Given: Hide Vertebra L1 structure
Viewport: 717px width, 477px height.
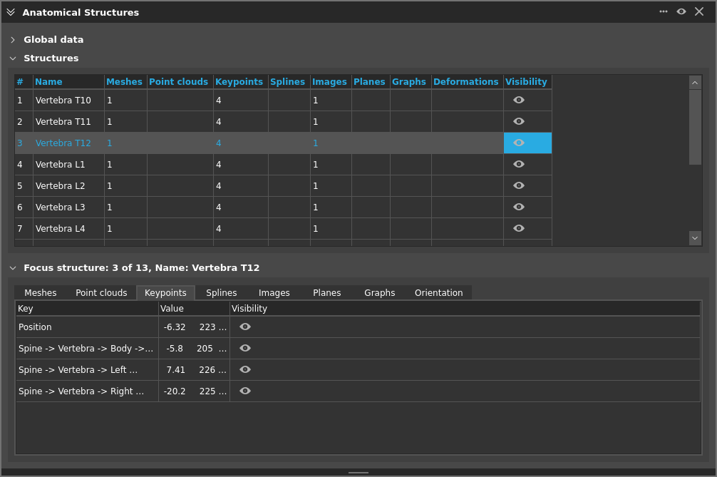Looking at the screenshot, I should coord(519,164).
